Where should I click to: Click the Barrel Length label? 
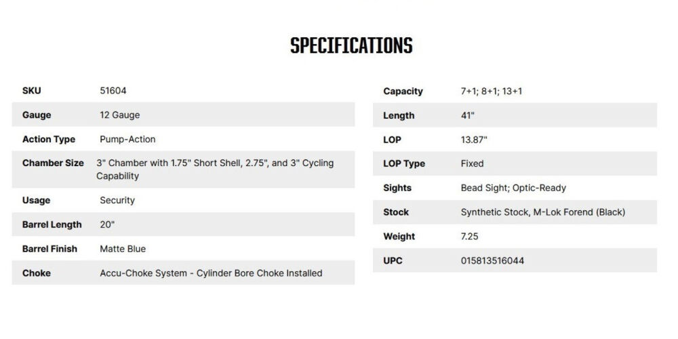(x=52, y=224)
